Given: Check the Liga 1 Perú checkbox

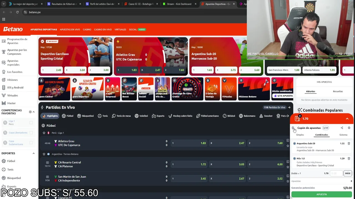Looking at the screenshot, I should tap(31, 123).
